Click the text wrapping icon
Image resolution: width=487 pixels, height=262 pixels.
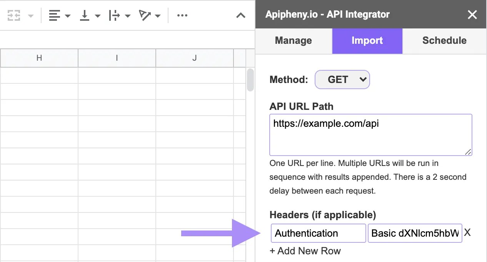(114, 15)
